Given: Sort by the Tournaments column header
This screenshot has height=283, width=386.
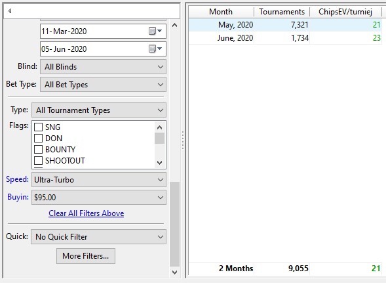Looking at the screenshot, I should (x=282, y=12).
